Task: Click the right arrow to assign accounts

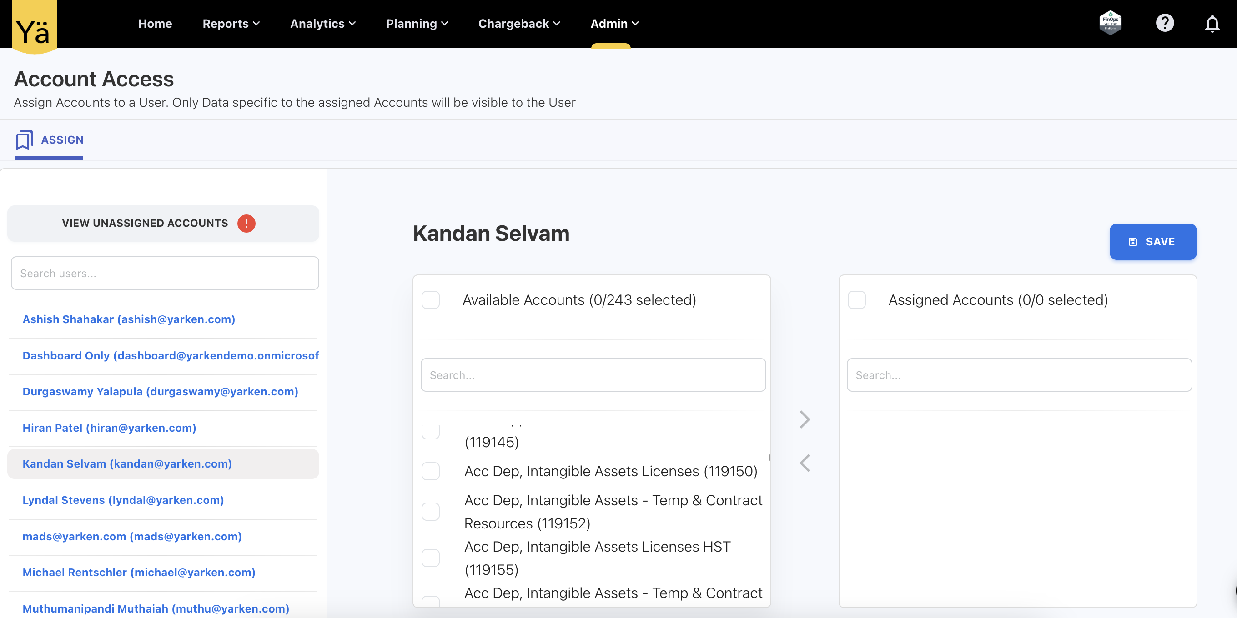Action: [805, 419]
